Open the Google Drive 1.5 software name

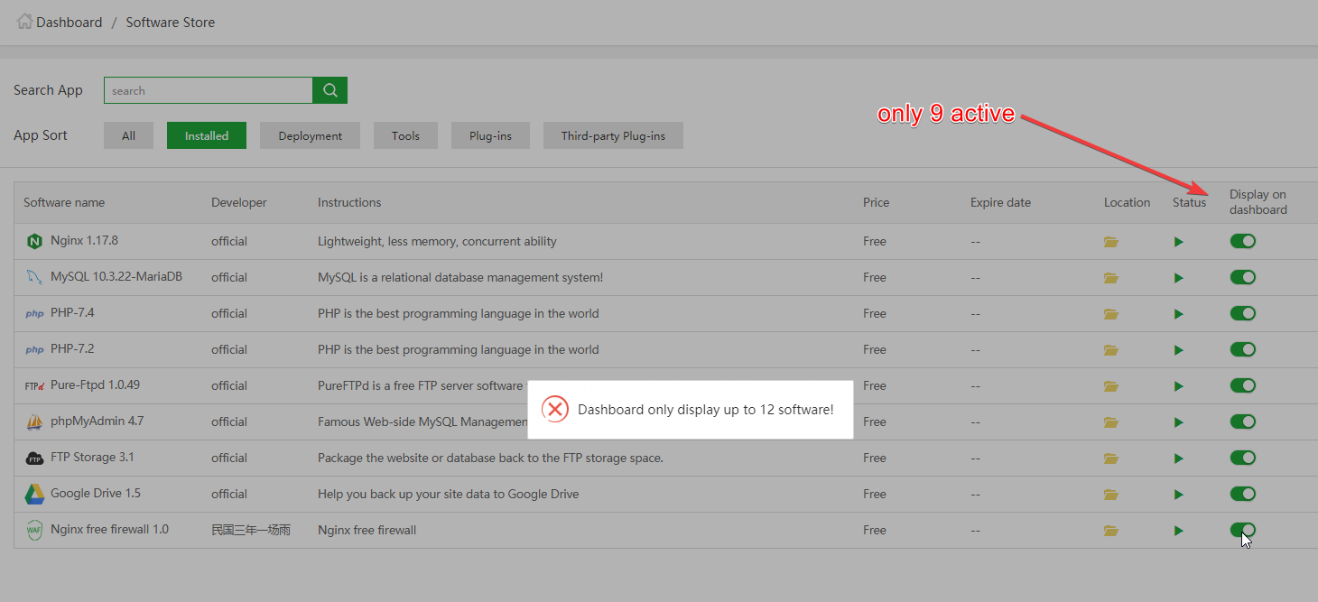coord(96,494)
